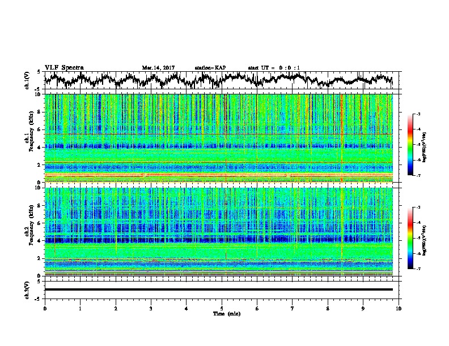Click time axis tick label '9'

click(363, 309)
